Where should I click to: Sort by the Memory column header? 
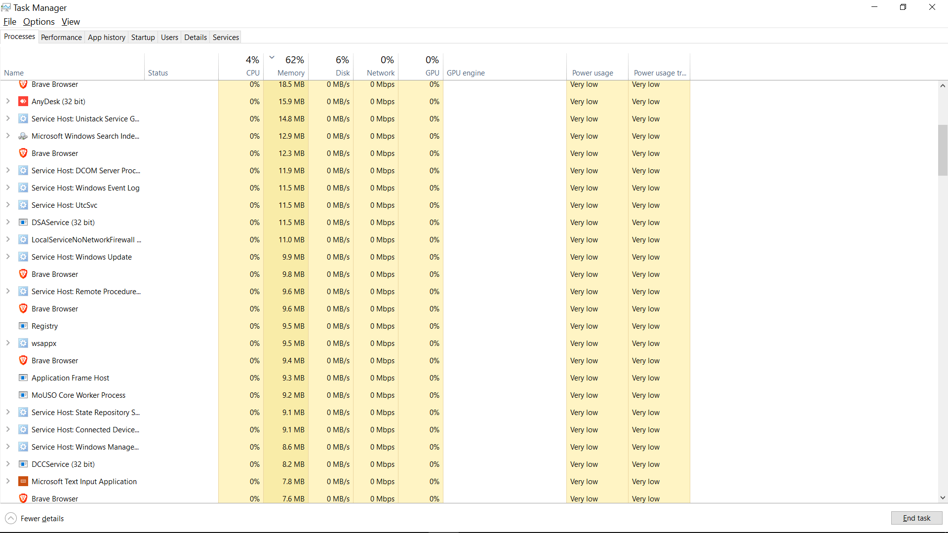[x=286, y=66]
